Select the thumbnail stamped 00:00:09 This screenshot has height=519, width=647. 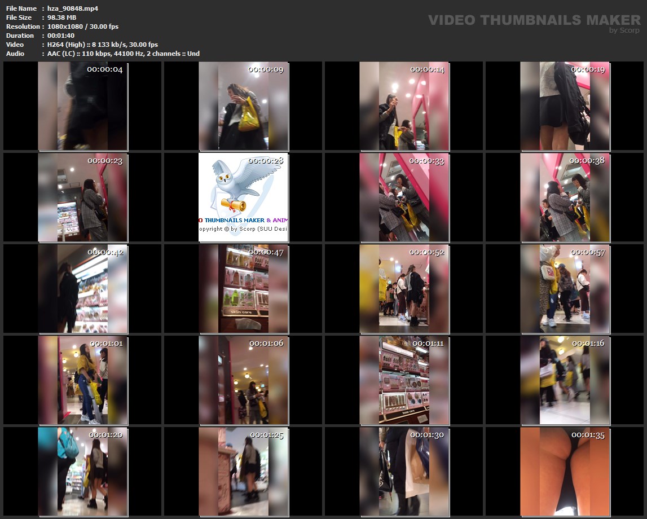pyautogui.click(x=244, y=107)
